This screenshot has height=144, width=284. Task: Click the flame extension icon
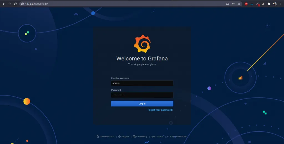(263, 4)
